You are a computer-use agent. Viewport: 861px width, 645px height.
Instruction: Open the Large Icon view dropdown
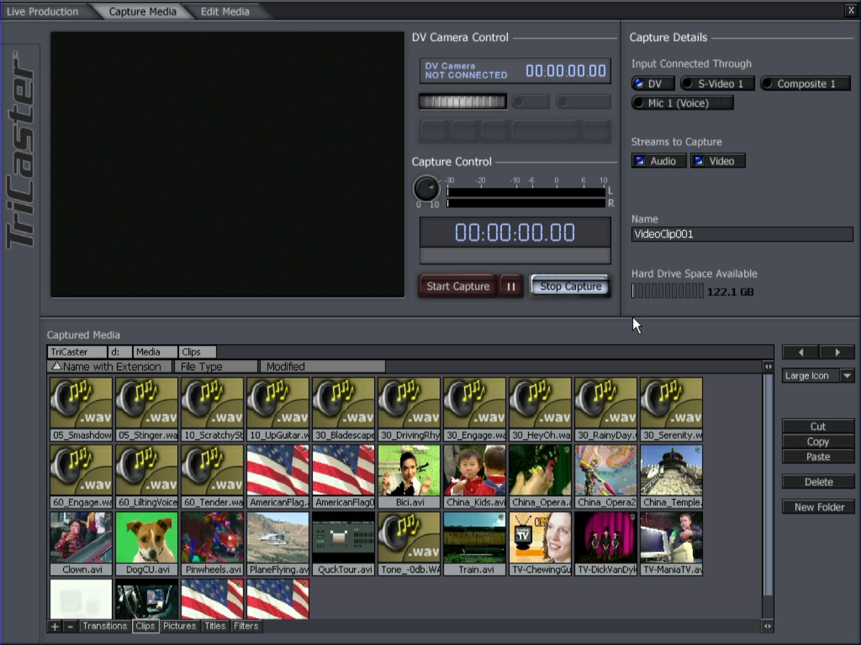818,376
